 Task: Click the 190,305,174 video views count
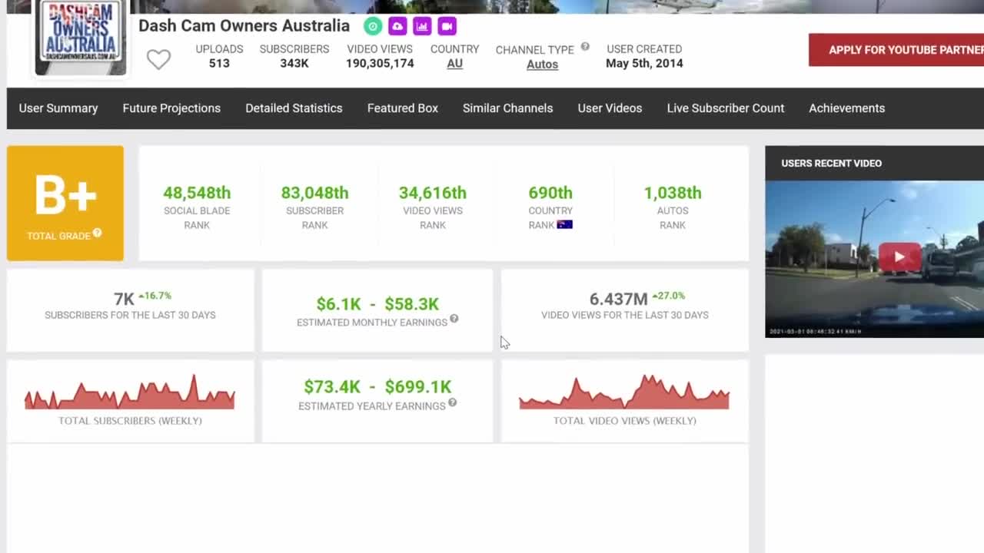point(380,64)
